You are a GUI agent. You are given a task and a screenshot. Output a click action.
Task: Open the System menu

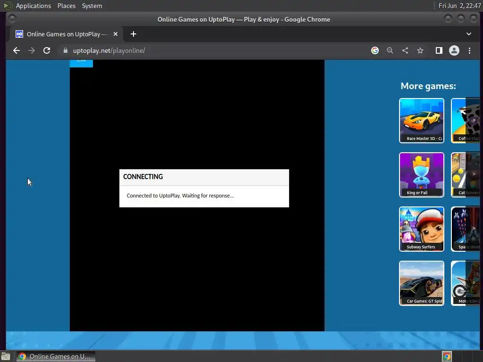92,6
